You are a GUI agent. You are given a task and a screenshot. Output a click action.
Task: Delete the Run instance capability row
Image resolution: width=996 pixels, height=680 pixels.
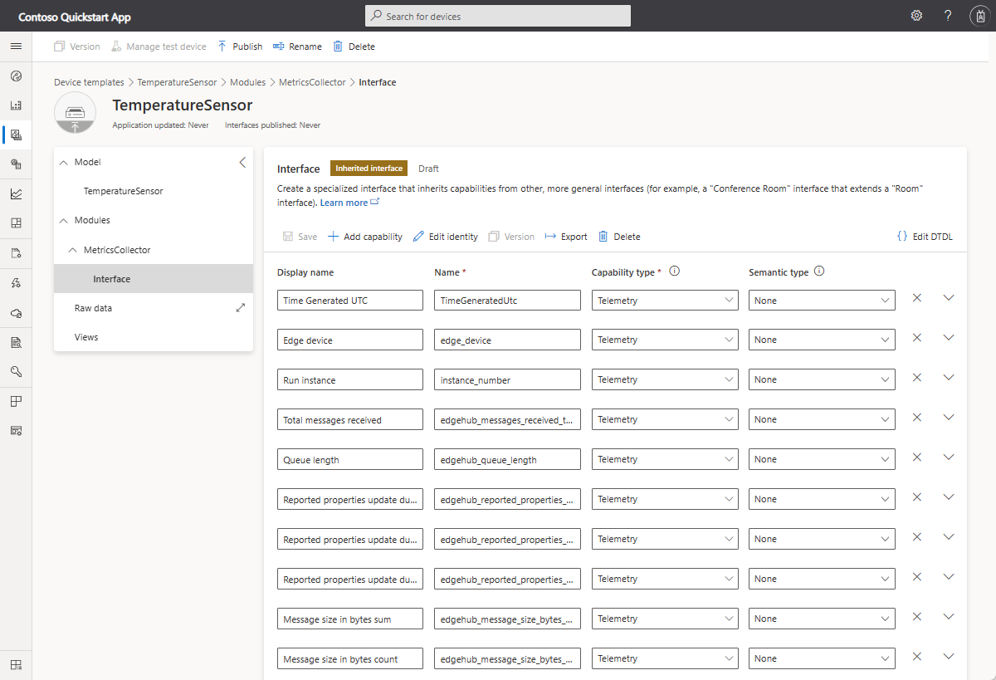tap(917, 377)
